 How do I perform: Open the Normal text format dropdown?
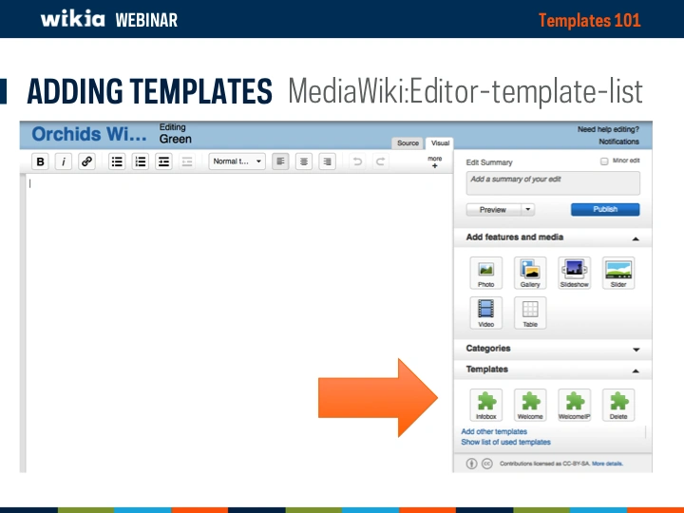[237, 161]
